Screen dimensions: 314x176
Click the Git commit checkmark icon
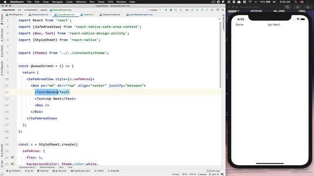click(197, 10)
